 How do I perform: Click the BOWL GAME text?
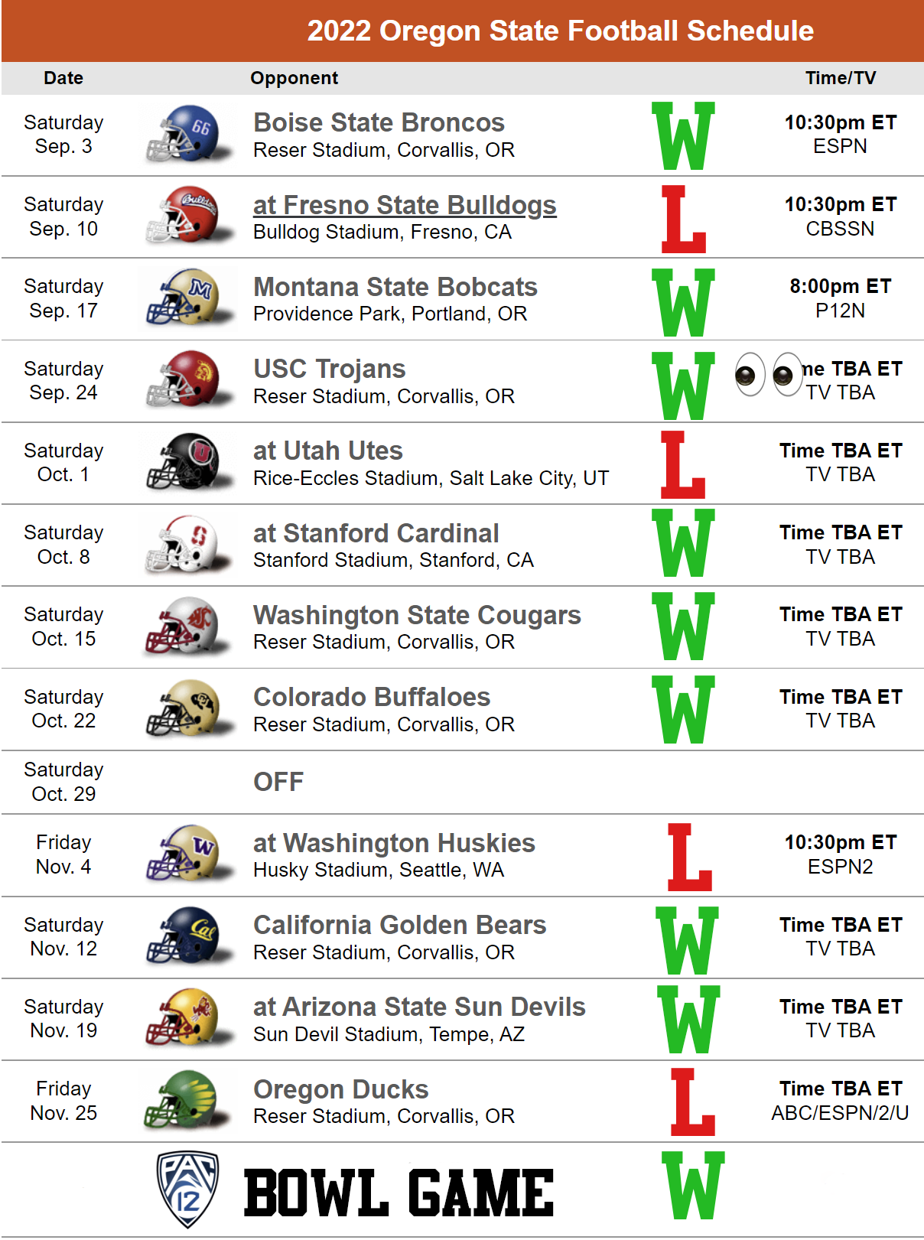coord(399,1193)
